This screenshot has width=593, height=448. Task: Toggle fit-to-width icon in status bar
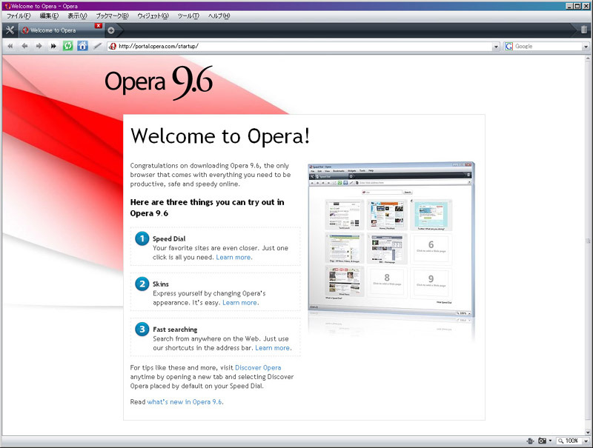(530, 441)
